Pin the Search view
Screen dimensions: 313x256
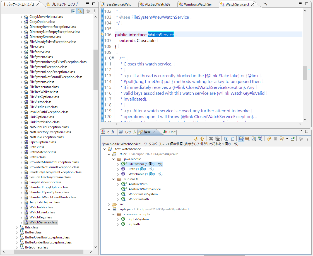point(293,138)
